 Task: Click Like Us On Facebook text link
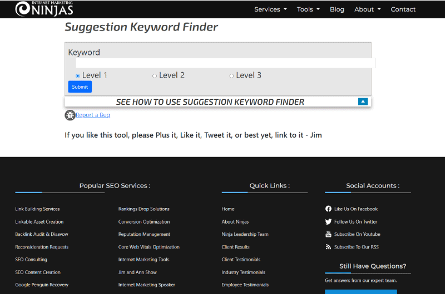point(356,209)
